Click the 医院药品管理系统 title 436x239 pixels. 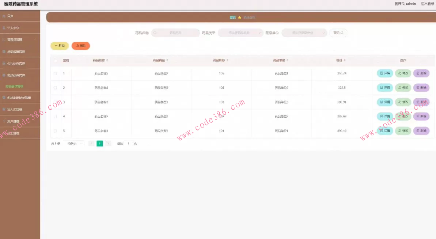(x=21, y=4)
